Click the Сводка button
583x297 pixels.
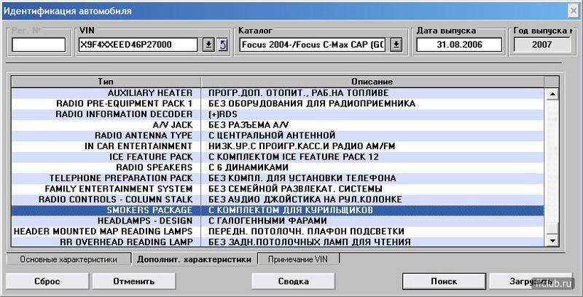coord(294,281)
